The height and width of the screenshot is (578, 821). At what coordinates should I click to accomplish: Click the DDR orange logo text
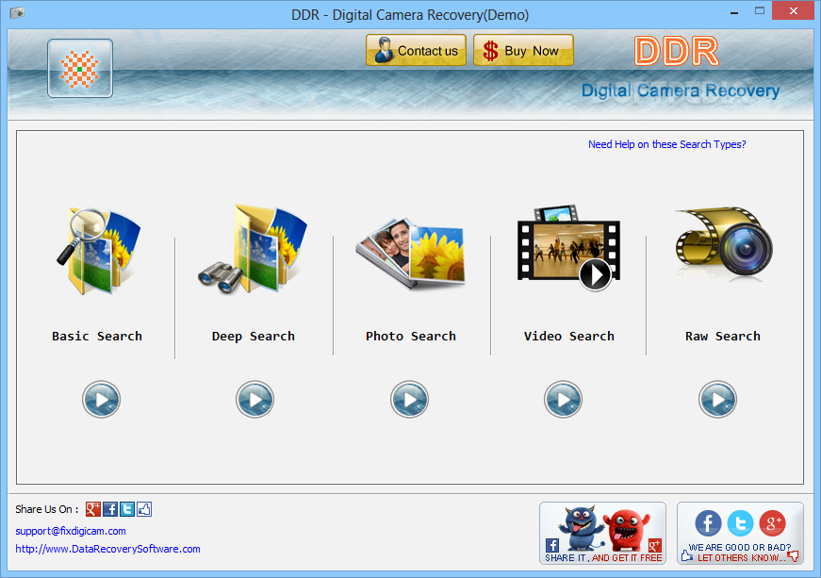[x=677, y=51]
